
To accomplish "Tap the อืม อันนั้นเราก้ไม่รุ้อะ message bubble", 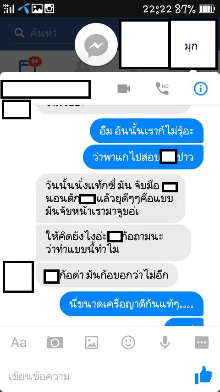I will [x=147, y=131].
